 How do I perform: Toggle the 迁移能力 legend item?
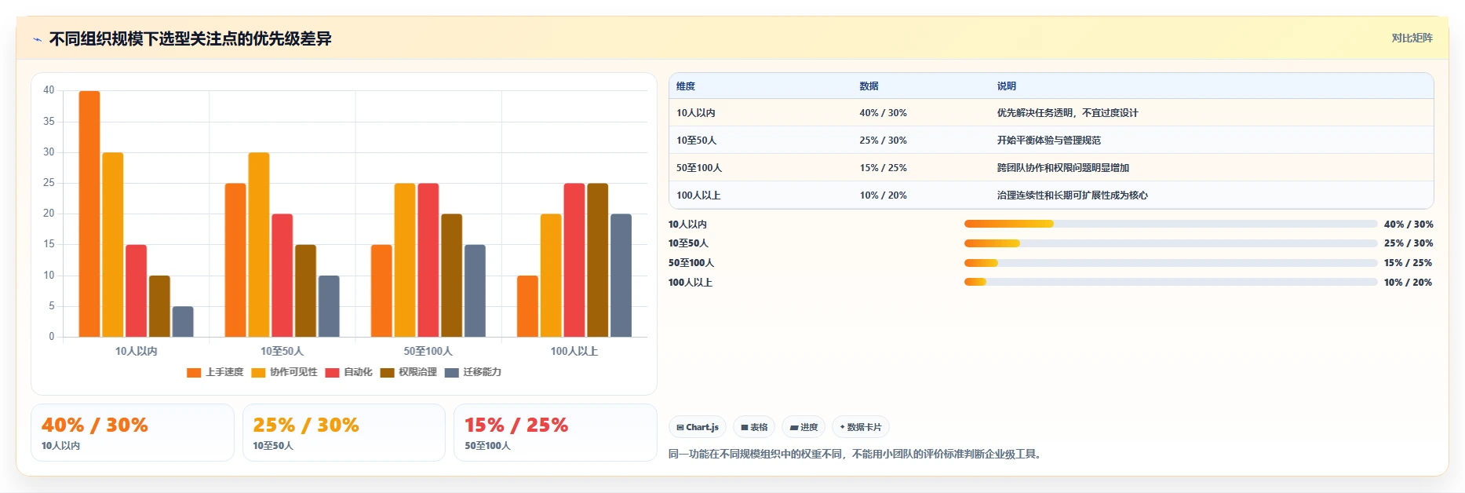pos(472,372)
